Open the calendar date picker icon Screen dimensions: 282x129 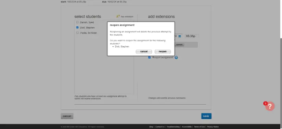(179, 36)
